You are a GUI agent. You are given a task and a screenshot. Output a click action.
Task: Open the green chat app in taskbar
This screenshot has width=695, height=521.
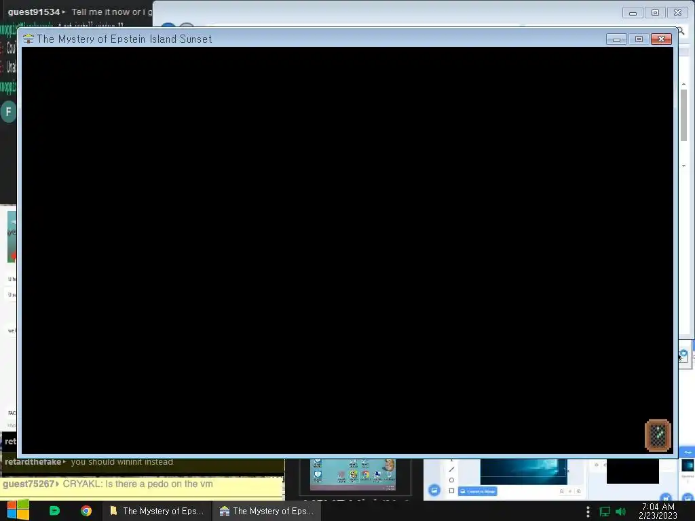coord(54,511)
